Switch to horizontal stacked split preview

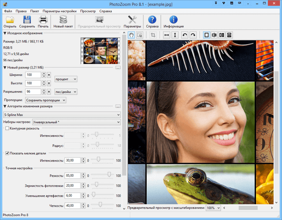230,35
